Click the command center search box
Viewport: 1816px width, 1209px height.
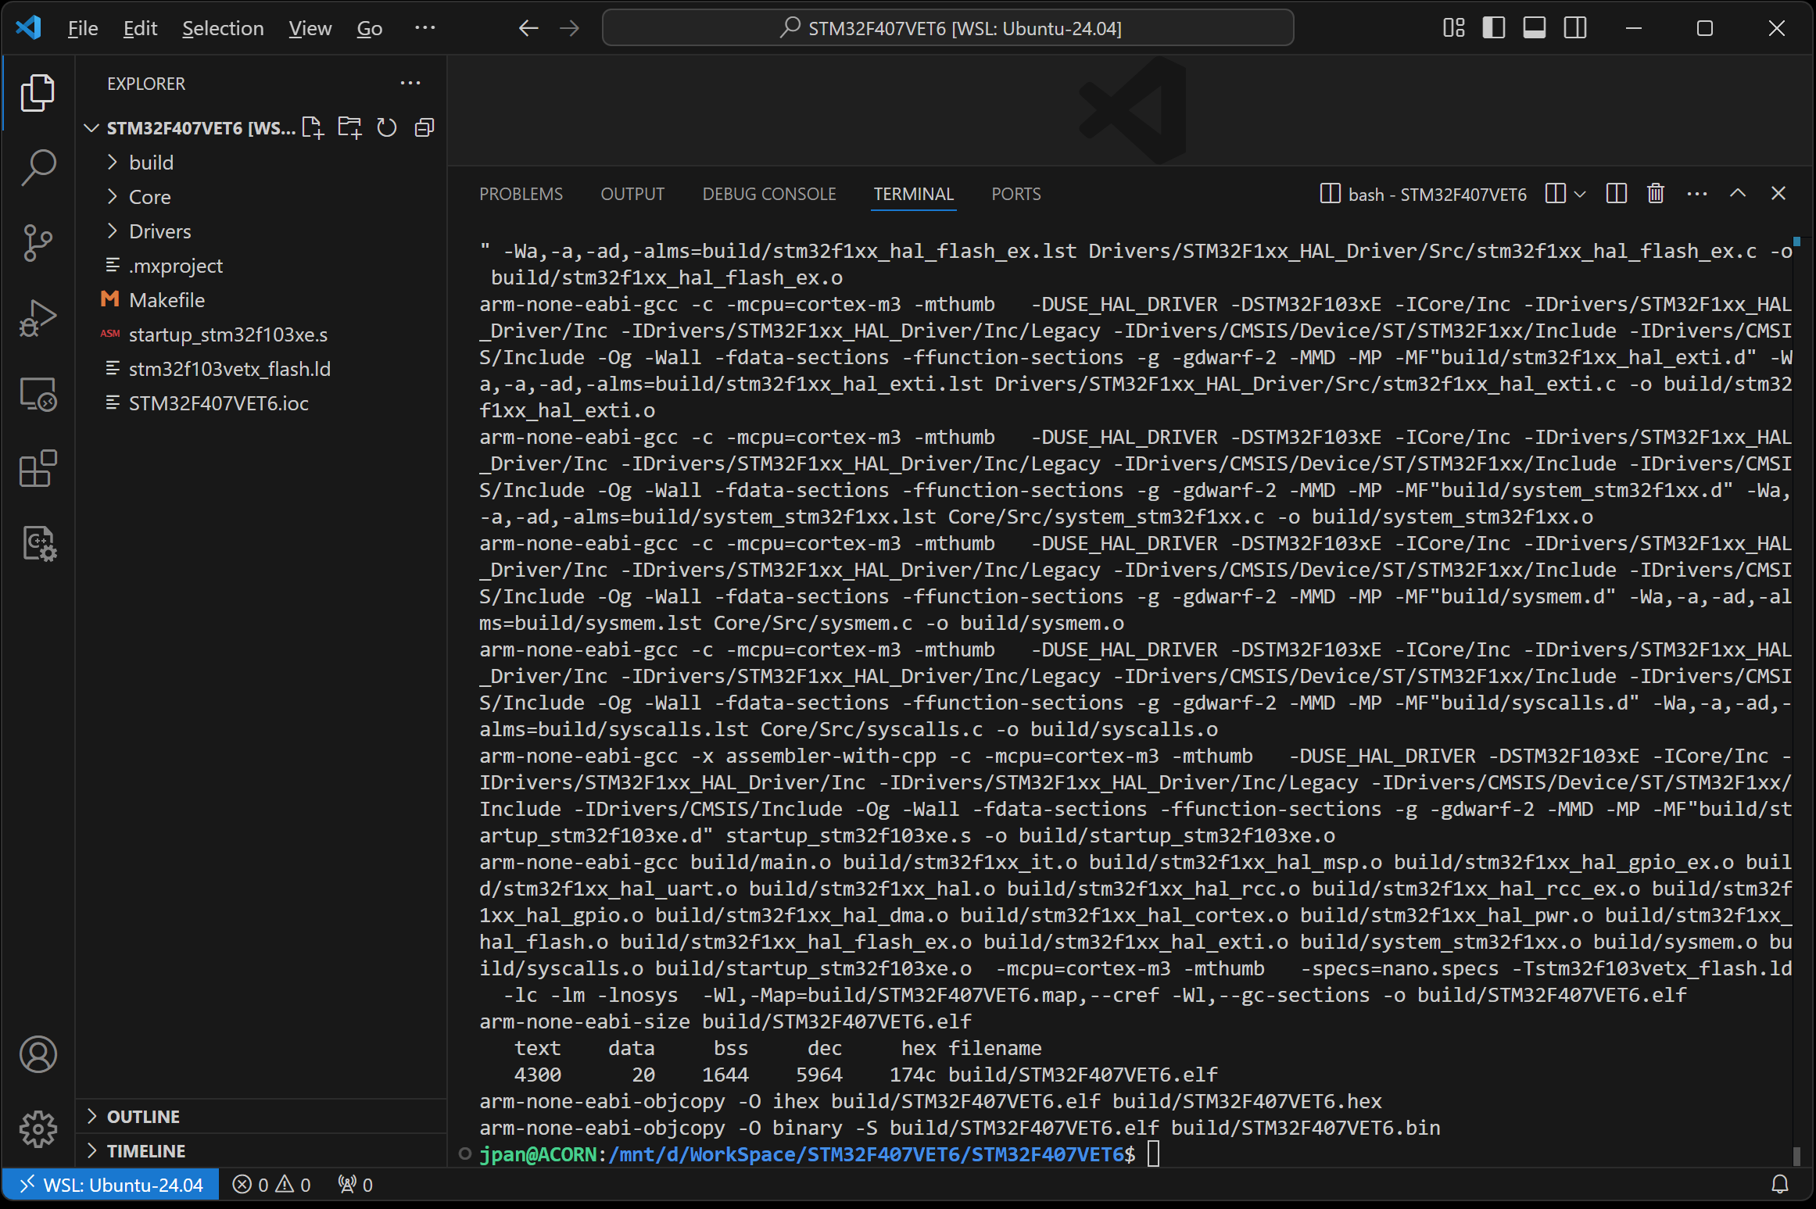click(947, 28)
